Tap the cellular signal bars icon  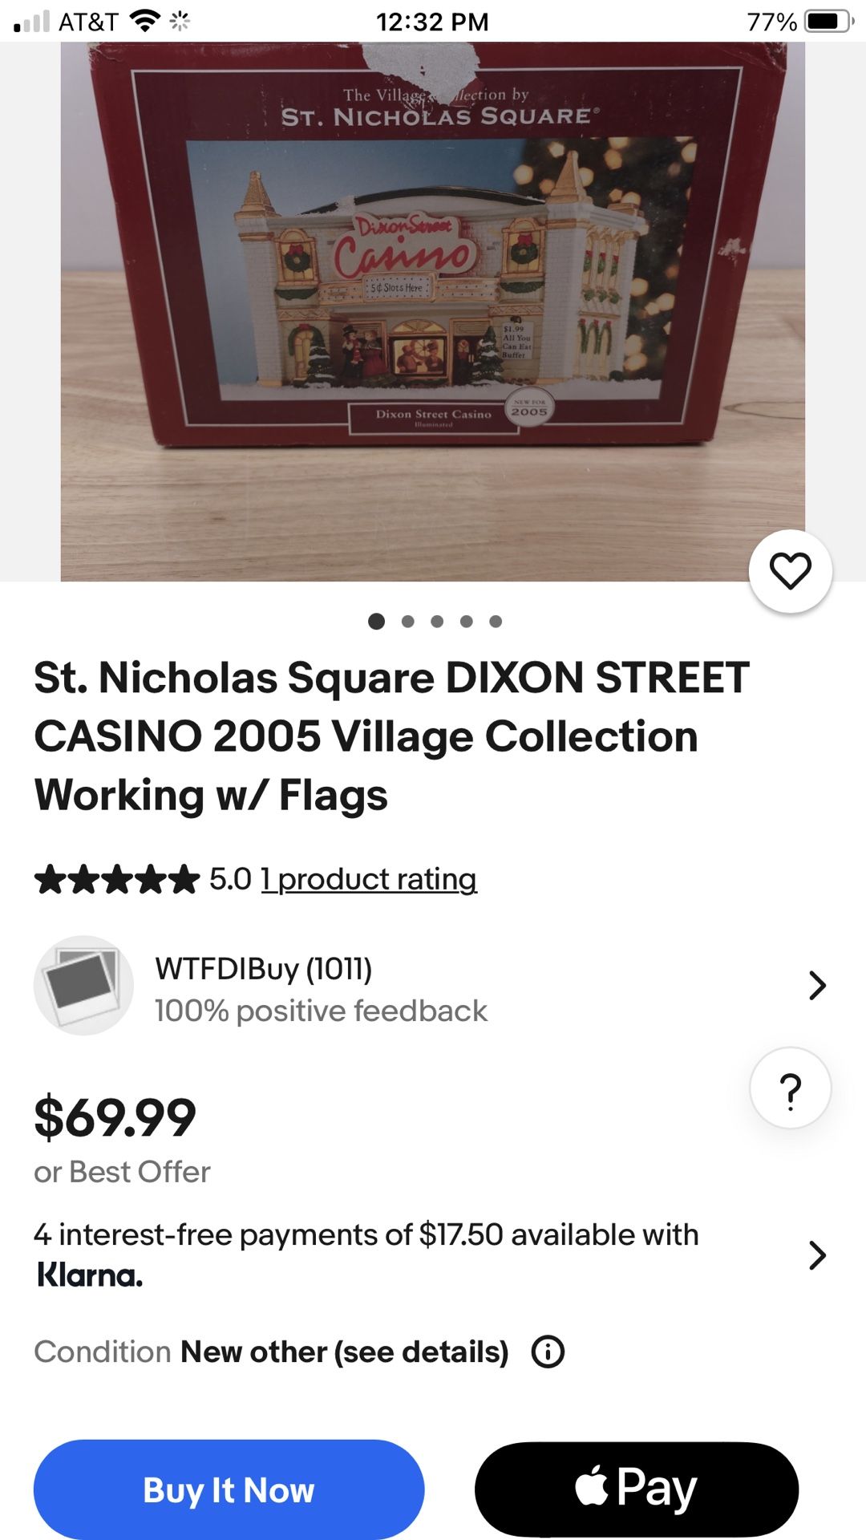[x=32, y=22]
